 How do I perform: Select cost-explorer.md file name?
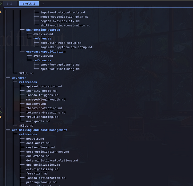(x=41, y=147)
